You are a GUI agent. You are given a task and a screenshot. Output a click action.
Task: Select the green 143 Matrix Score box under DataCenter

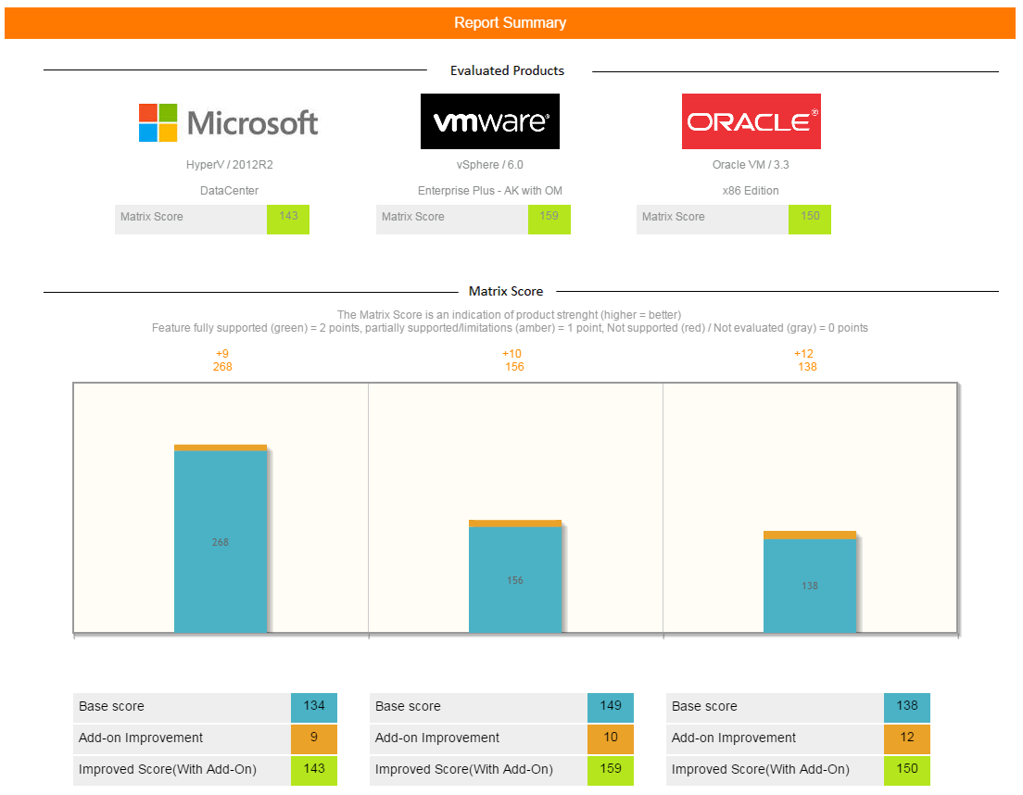[288, 219]
